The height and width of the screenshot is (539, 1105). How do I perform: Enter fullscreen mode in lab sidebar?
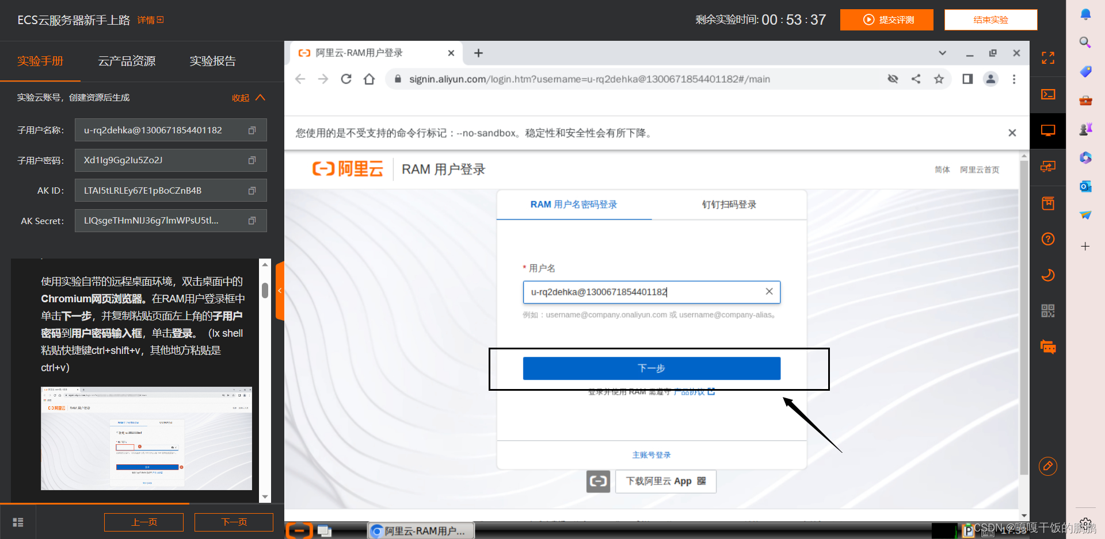(x=1048, y=57)
